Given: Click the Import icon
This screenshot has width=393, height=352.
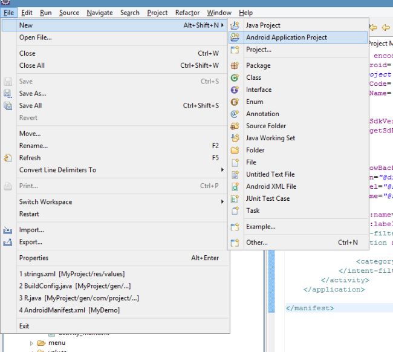Looking at the screenshot, I should (8, 230).
